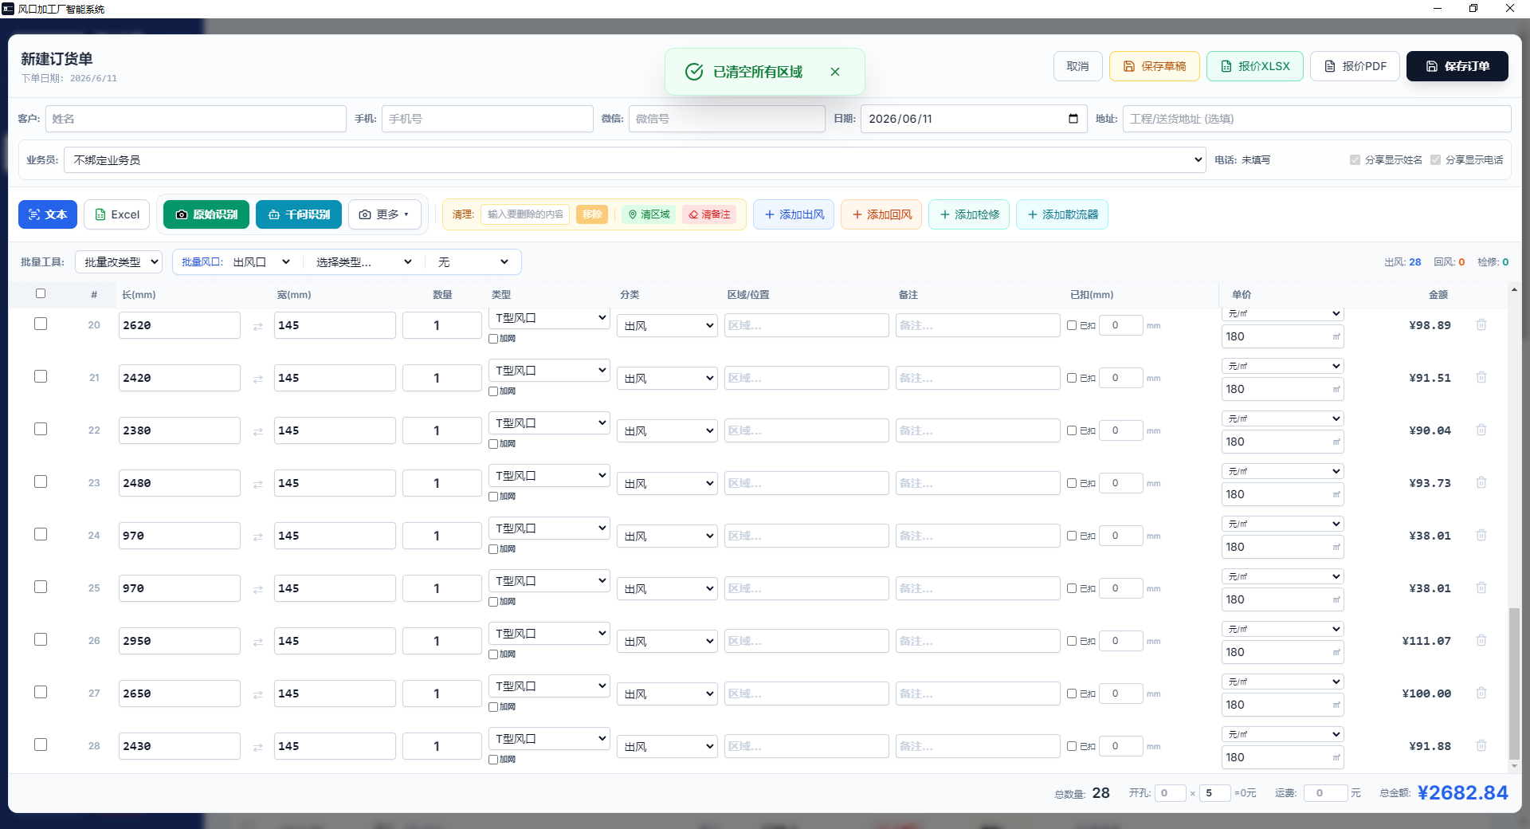Screen dimensions: 1530x829
Task: Click 清区域 to clear regions
Action: 649,214
